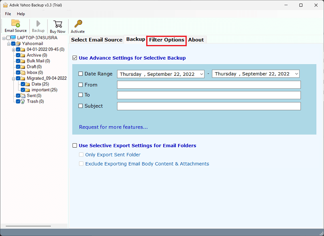Open the end date dropdown

pyautogui.click(x=296, y=74)
